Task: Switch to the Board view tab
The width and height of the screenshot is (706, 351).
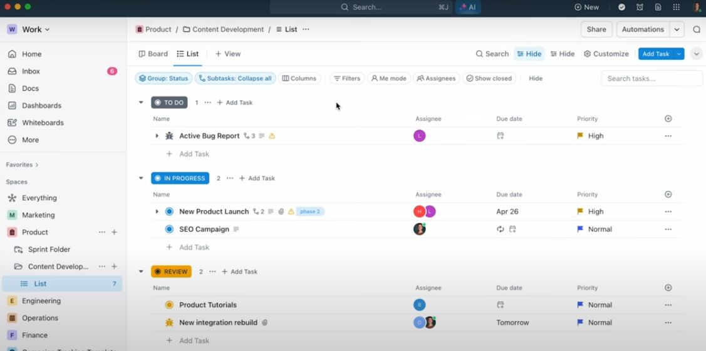Action: pyautogui.click(x=153, y=54)
